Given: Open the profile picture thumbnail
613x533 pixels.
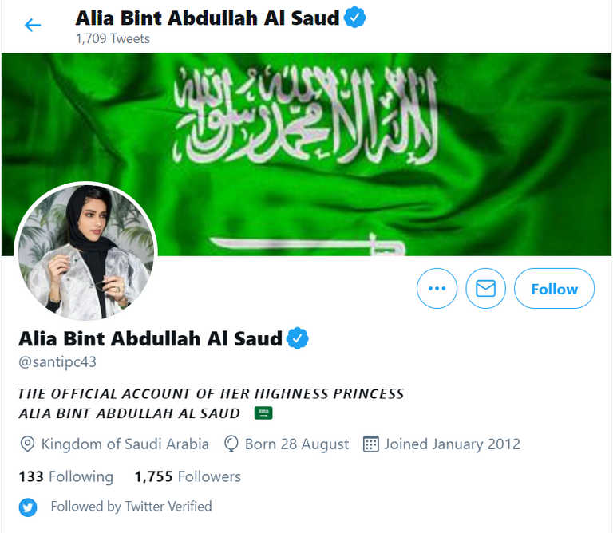Looking at the screenshot, I should (86, 253).
